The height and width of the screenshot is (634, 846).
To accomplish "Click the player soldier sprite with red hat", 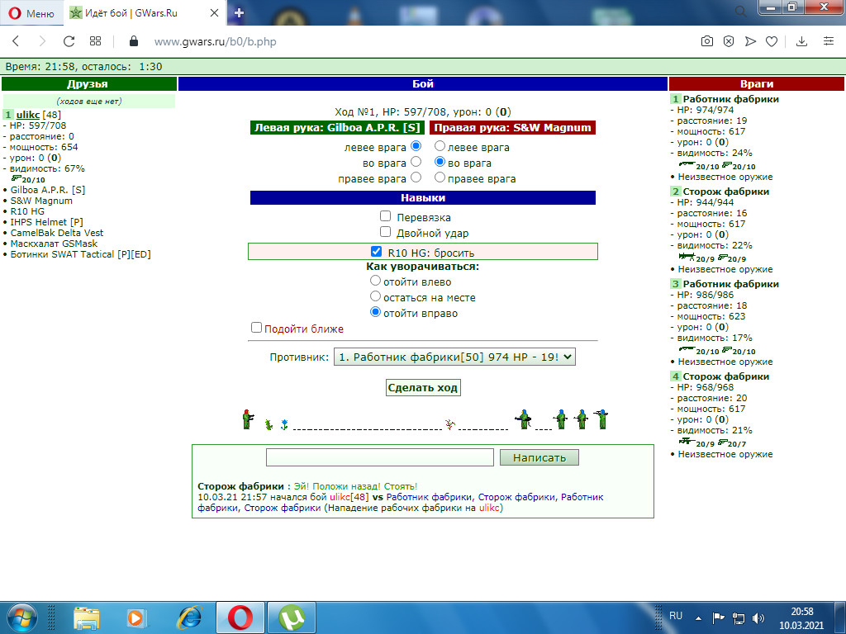I will 248,419.
